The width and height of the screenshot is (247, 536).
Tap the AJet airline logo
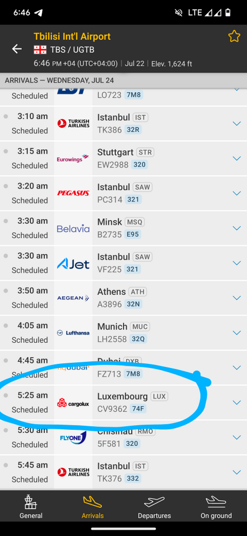73,263
